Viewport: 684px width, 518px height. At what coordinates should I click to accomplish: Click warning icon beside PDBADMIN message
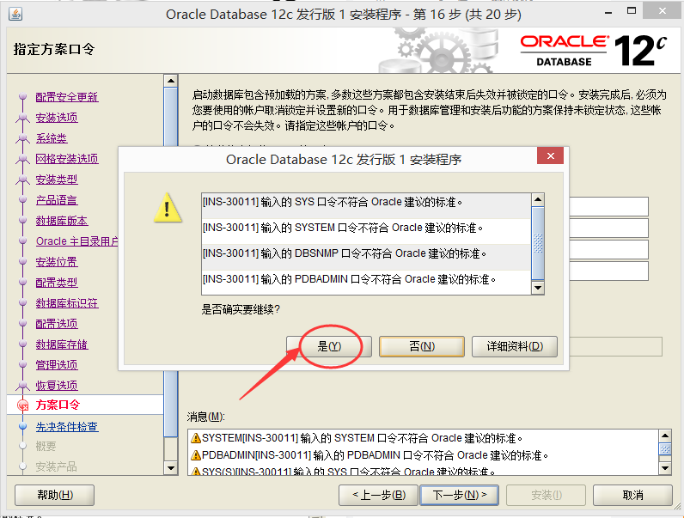196,455
